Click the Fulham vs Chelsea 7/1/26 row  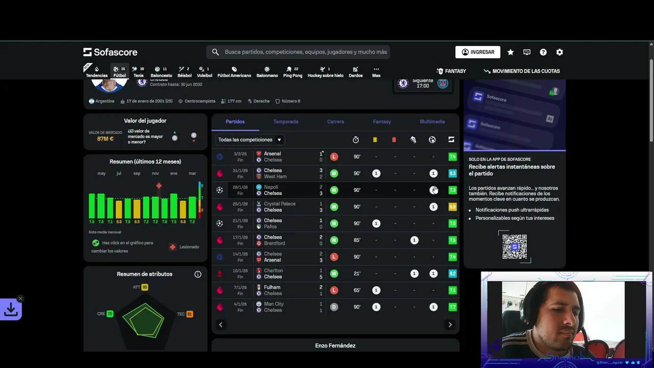tap(336, 290)
